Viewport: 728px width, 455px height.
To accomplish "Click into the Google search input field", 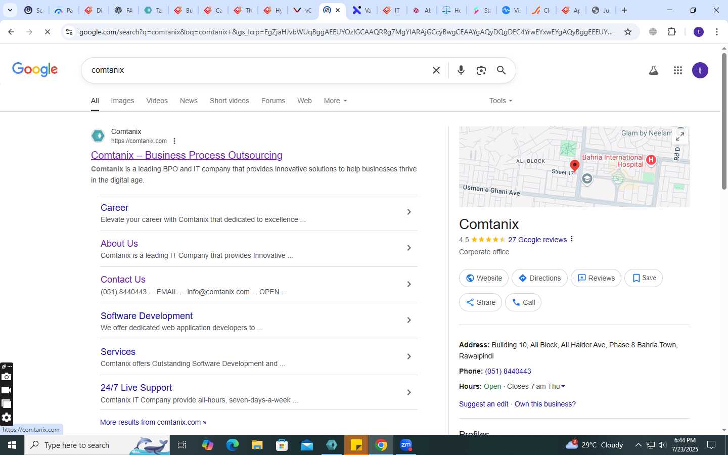I will 258,70.
